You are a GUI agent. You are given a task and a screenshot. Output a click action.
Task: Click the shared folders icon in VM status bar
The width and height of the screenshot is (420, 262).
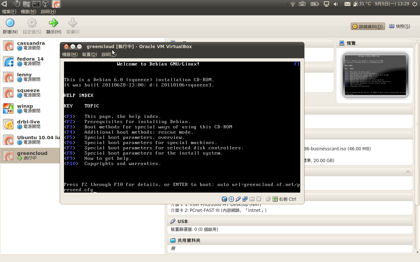[x=252, y=199]
